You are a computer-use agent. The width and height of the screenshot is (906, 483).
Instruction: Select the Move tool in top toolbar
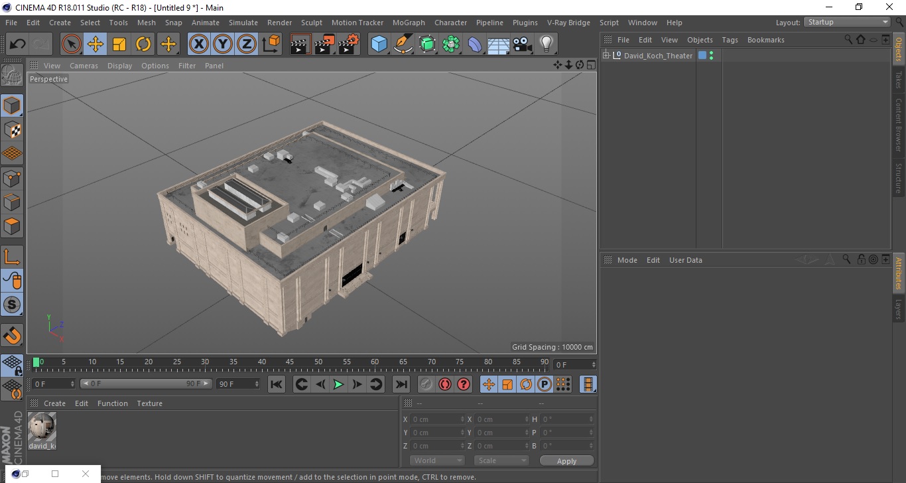click(x=96, y=44)
